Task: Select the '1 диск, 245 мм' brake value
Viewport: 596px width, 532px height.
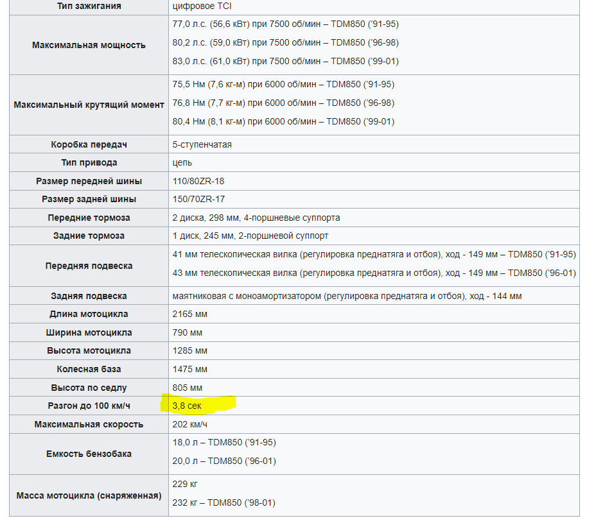Action: click(x=250, y=236)
